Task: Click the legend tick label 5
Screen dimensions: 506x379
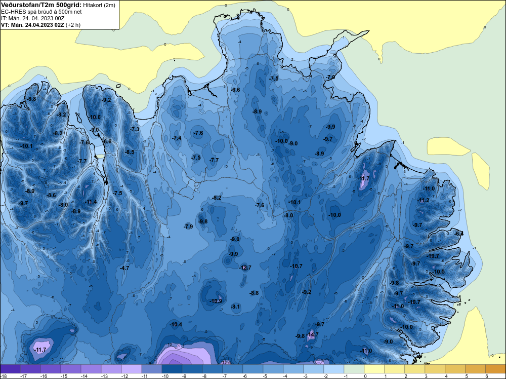Action: pyautogui.click(x=467, y=376)
